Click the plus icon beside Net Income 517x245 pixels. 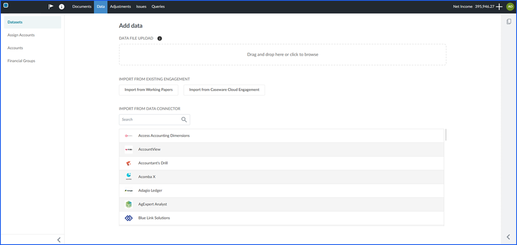[499, 6]
